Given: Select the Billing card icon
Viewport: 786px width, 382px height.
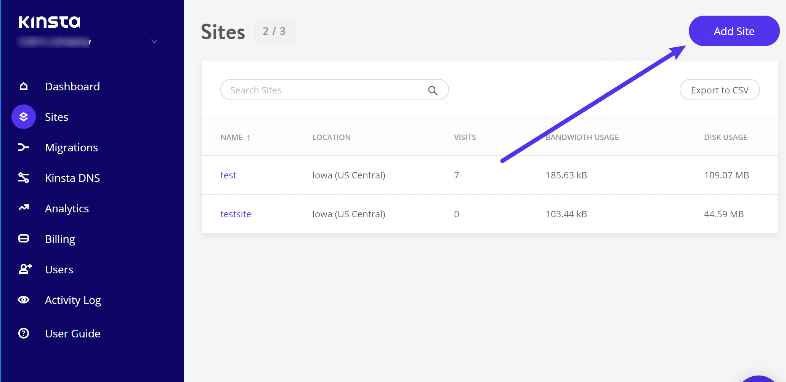Looking at the screenshot, I should [x=23, y=239].
